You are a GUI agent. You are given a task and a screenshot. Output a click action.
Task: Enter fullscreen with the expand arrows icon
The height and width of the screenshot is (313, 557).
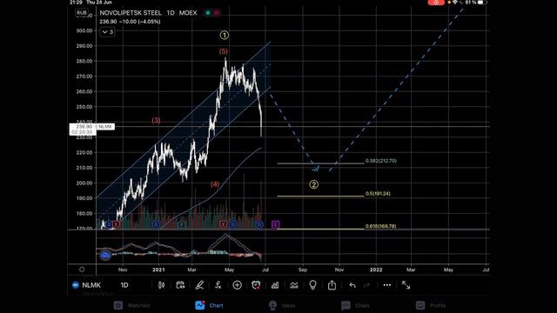click(x=406, y=285)
